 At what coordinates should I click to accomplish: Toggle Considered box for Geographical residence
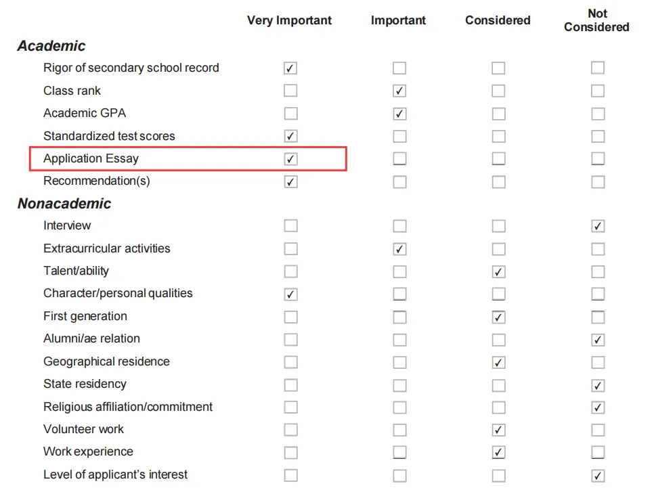point(498,363)
